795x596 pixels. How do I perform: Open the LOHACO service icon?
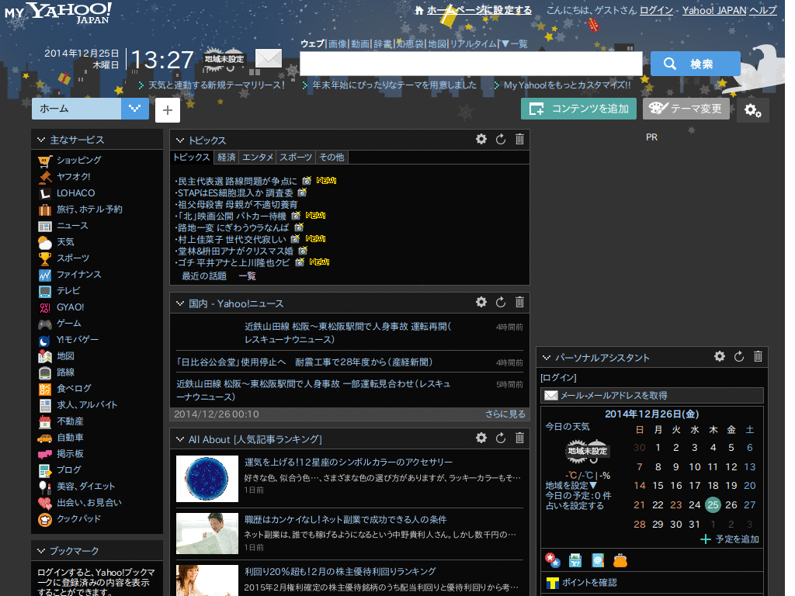[x=45, y=193]
